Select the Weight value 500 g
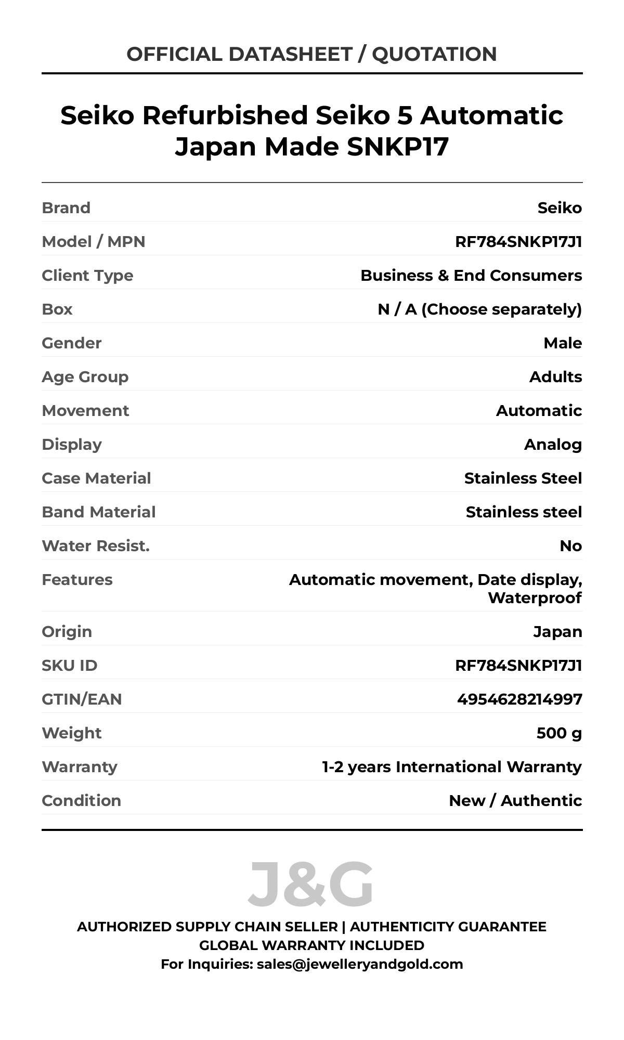Screen dimensions: 624x1040 tap(558, 733)
